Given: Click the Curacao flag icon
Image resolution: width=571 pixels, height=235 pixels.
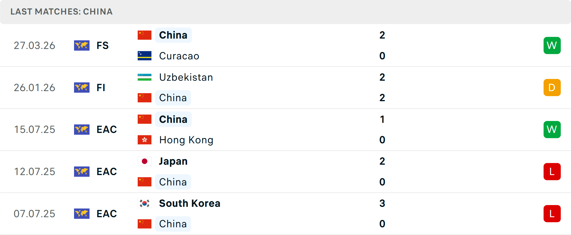Looking at the screenshot, I should (145, 56).
